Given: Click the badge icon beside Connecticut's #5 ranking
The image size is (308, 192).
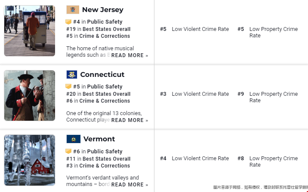Looking at the screenshot, I should [x=68, y=87].
